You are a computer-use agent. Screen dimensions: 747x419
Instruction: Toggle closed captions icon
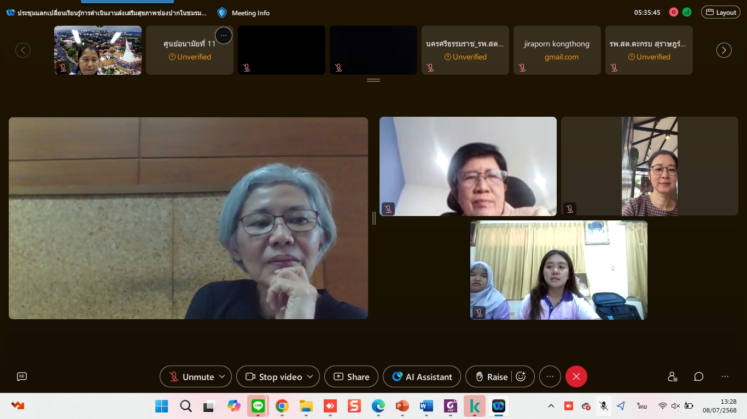22,376
